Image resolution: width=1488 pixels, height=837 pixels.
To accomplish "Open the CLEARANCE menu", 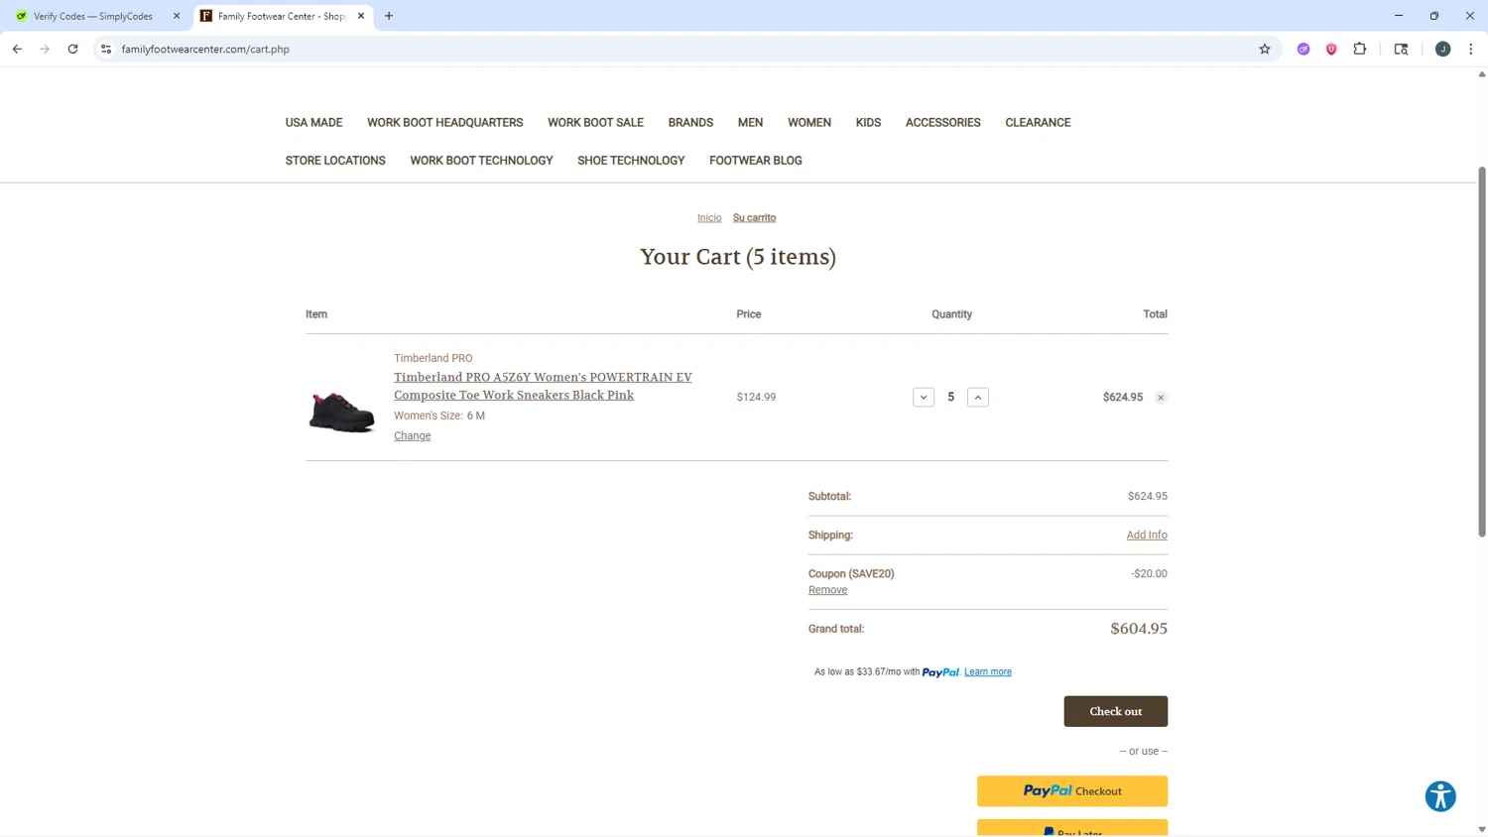I will pyautogui.click(x=1038, y=123).
